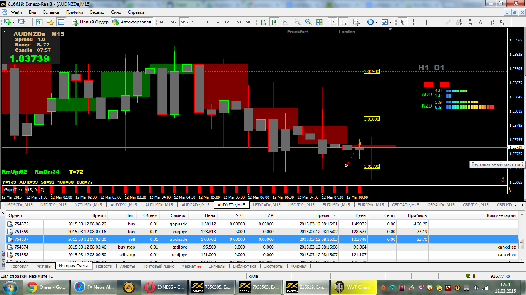Open the chart templates icon
Image resolution: width=526 pixels, height=295 pixels.
[x=385, y=22]
